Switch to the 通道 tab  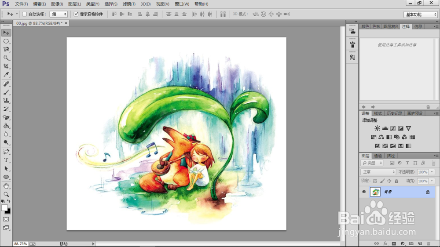(x=378, y=156)
